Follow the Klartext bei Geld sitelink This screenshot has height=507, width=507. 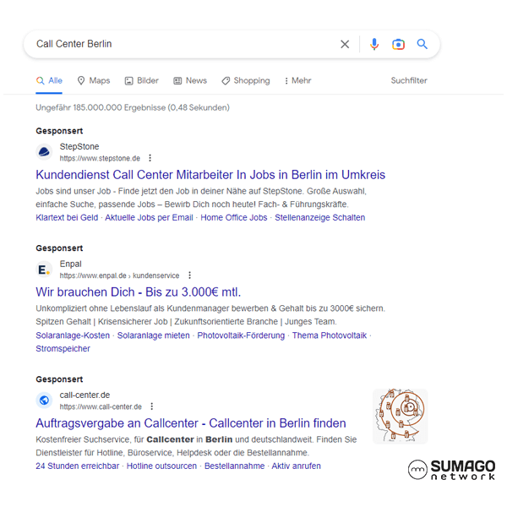coord(67,218)
